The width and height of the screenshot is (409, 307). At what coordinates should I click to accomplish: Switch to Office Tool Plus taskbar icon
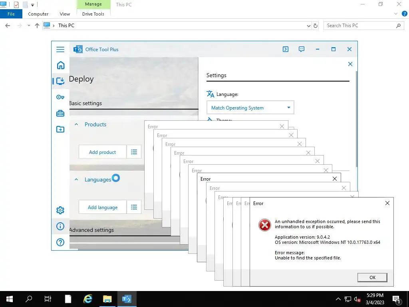[x=127, y=299]
